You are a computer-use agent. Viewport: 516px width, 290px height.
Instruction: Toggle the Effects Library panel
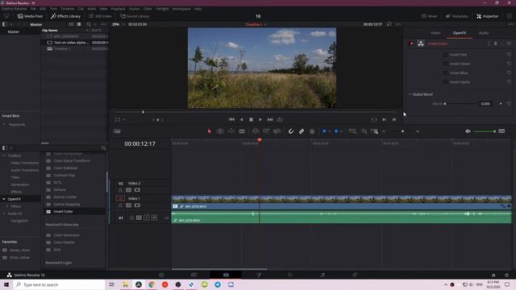tap(65, 16)
